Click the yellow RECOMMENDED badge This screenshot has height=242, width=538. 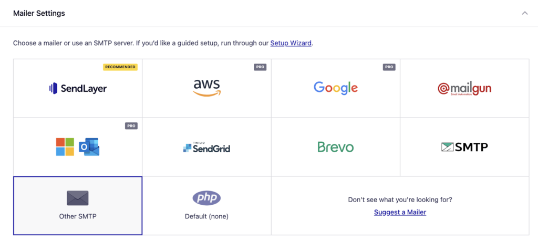point(120,67)
